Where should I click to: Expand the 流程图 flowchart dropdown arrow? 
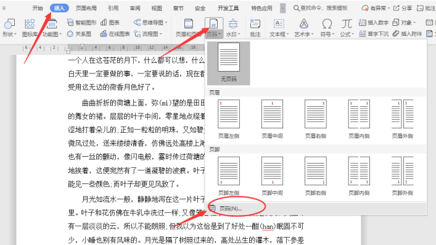[x=161, y=34]
